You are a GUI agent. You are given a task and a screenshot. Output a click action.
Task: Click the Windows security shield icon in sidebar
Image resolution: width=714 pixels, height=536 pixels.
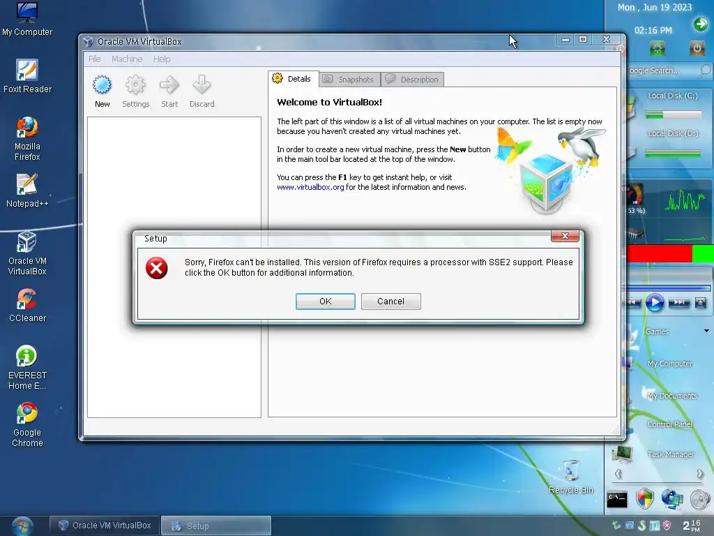[x=645, y=498]
